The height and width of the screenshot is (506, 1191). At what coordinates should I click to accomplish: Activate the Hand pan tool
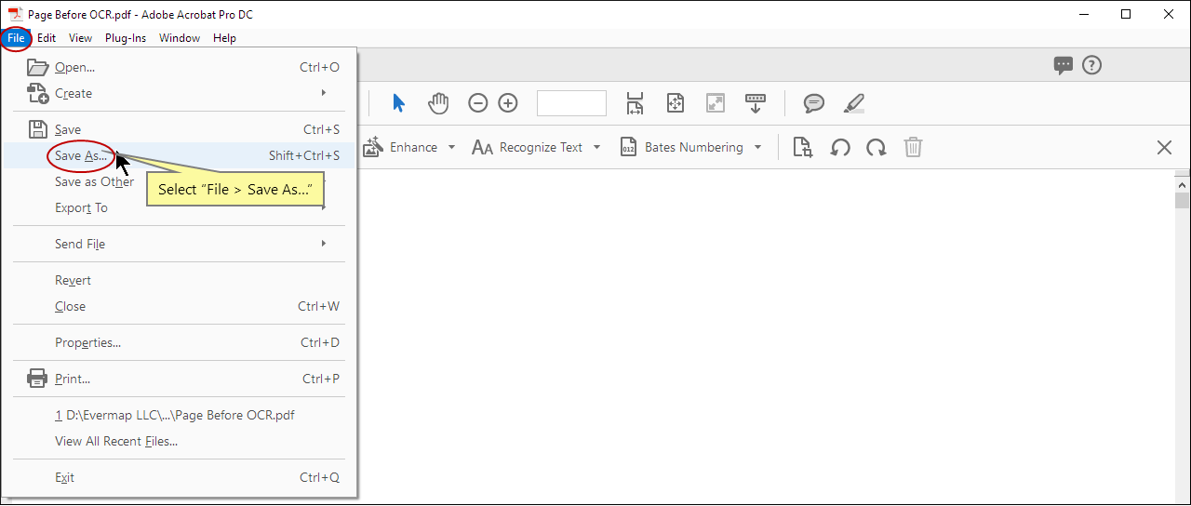pos(438,103)
